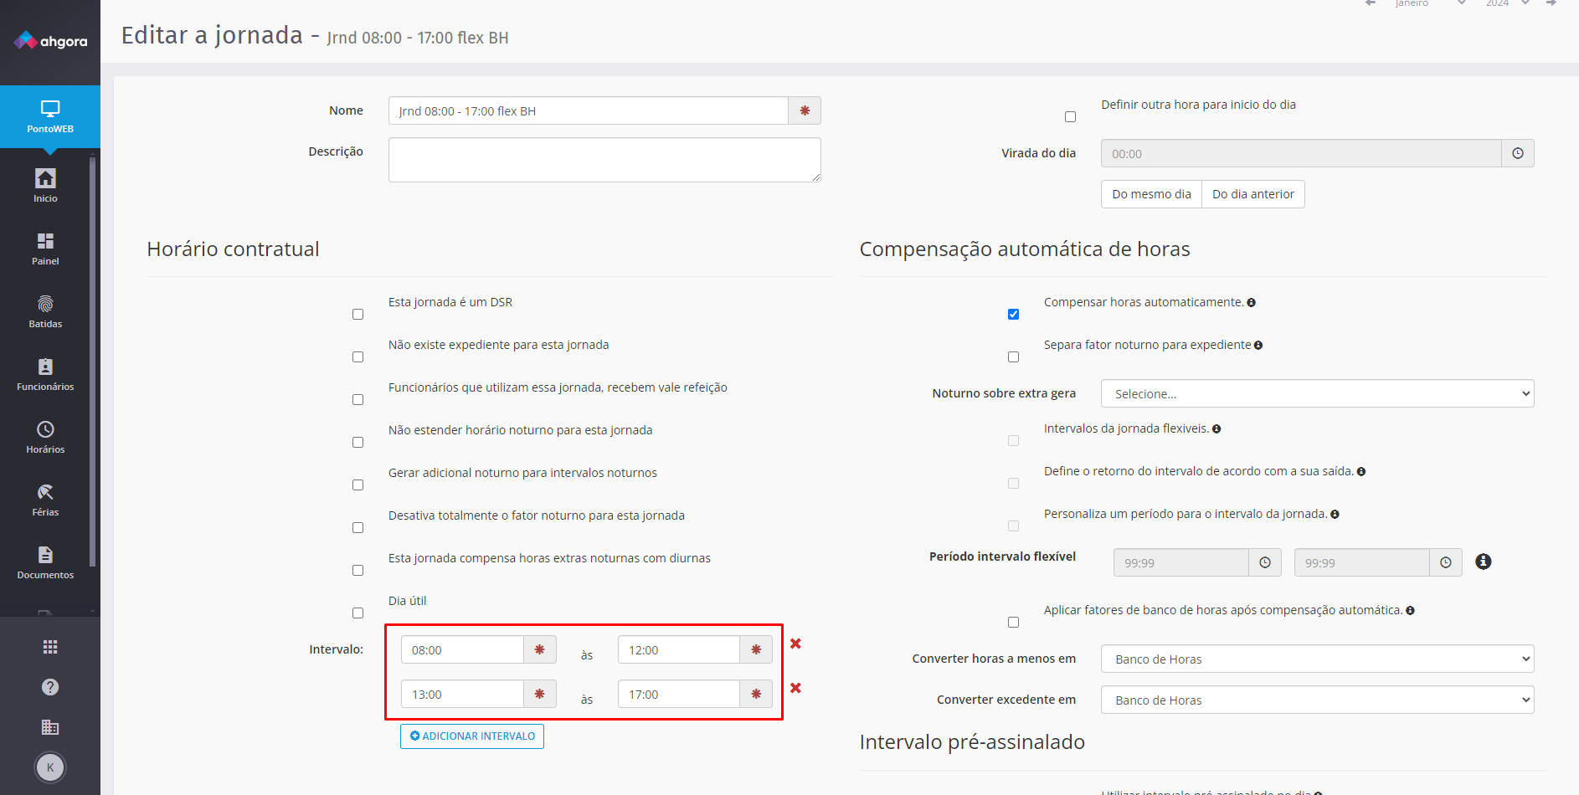Click info icon beside Personaliza um período
The height and width of the screenshot is (795, 1579).
click(1335, 515)
